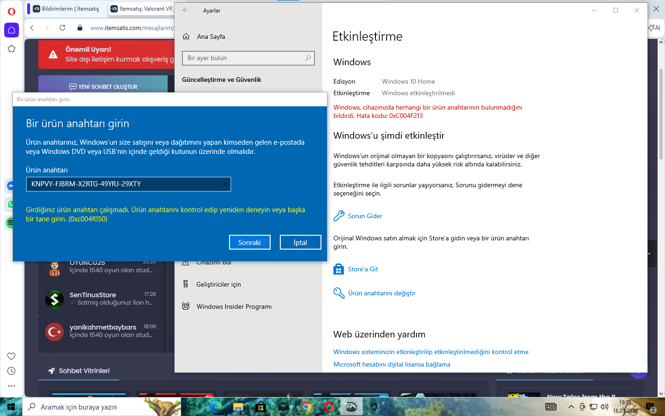The height and width of the screenshot is (416, 665).
Task: Open Messenger in the Opera sidebar
Action: coord(11,186)
